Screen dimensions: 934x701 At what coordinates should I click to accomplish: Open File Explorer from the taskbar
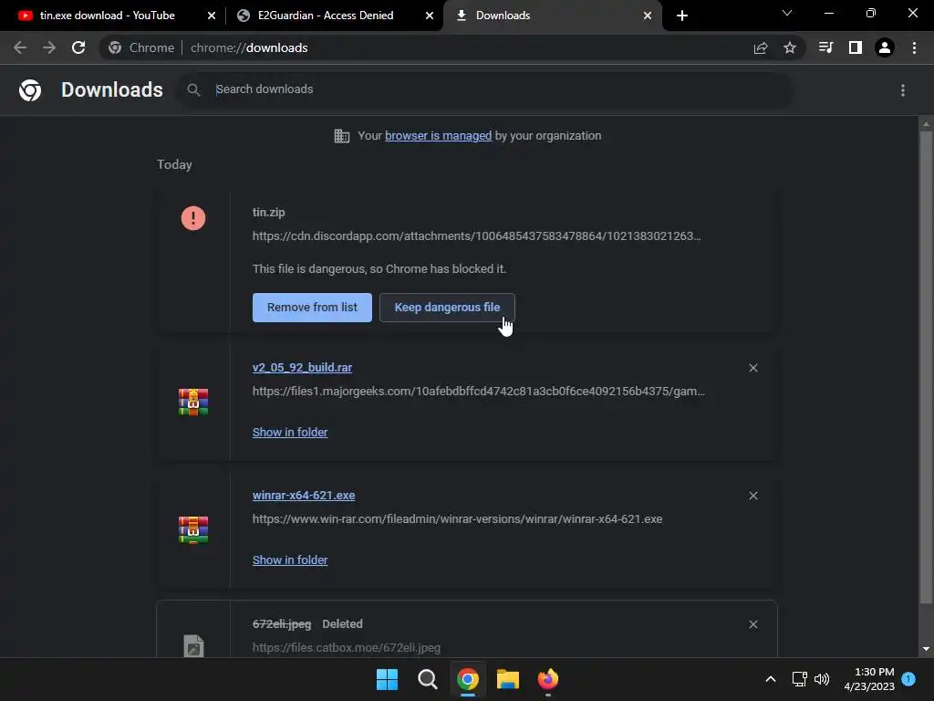pyautogui.click(x=507, y=679)
